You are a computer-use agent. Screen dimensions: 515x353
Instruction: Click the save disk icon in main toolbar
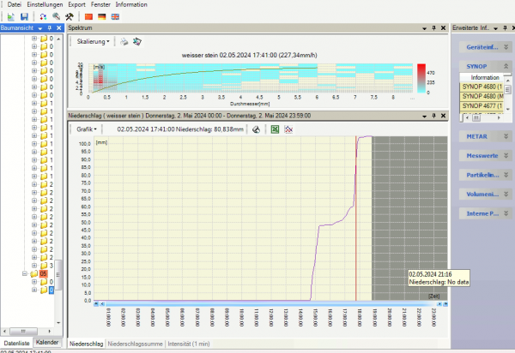click(23, 16)
